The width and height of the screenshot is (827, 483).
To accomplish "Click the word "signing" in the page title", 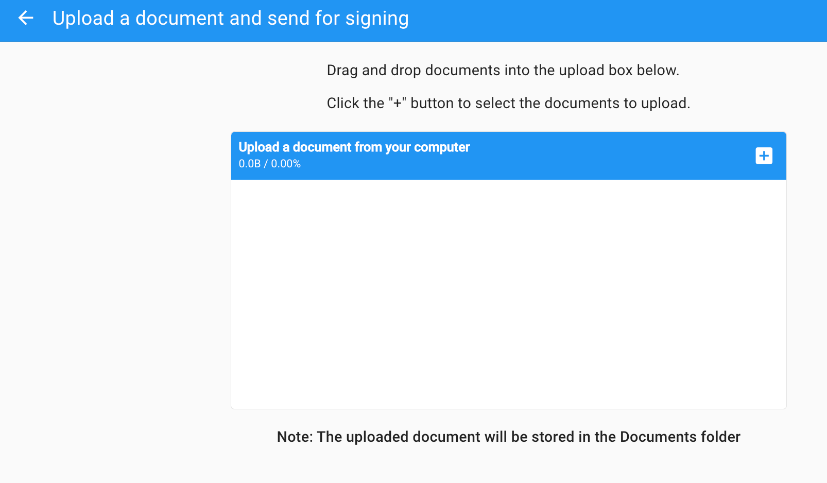I will point(376,19).
